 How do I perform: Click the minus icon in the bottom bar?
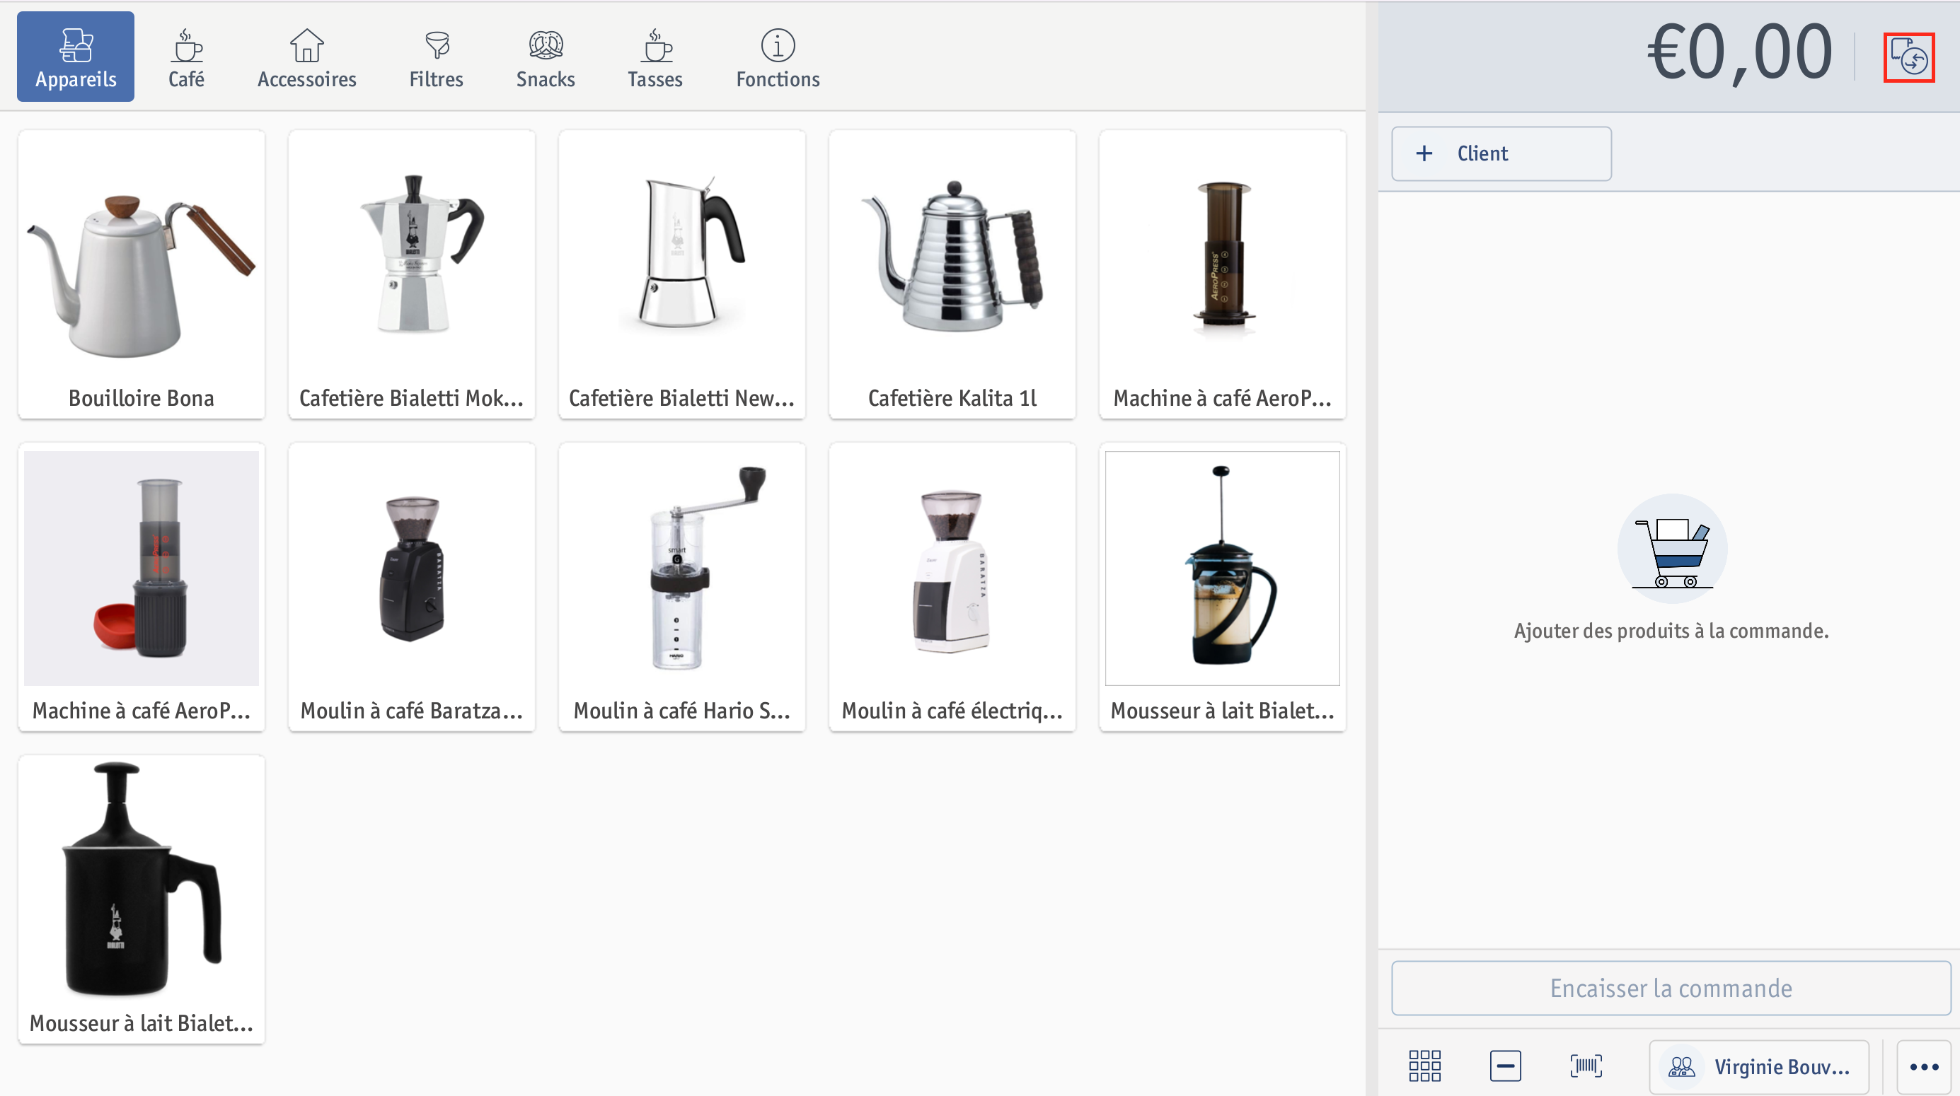point(1505,1066)
